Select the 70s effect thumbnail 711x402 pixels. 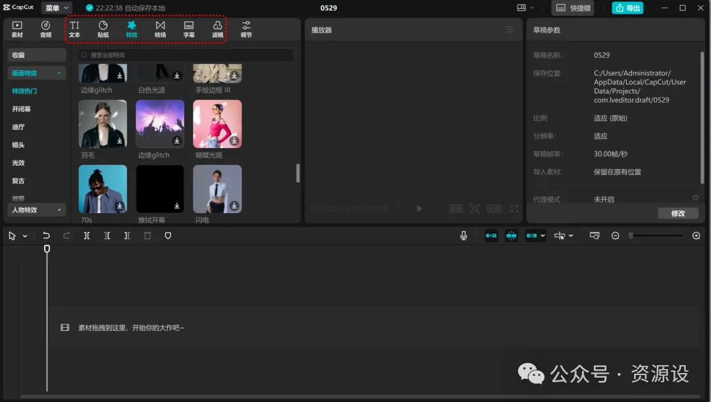pyautogui.click(x=103, y=189)
